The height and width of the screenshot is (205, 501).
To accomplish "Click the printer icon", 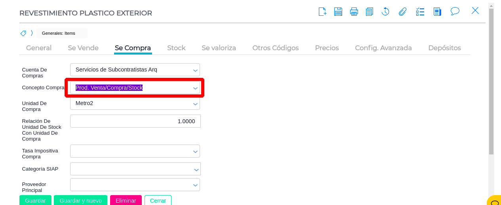I will (354, 11).
